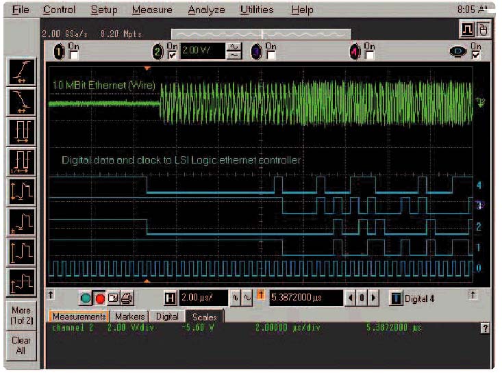This screenshot has width=502, height=373.
Task: Click channel 2 ground reference marker
Action: tap(480, 103)
